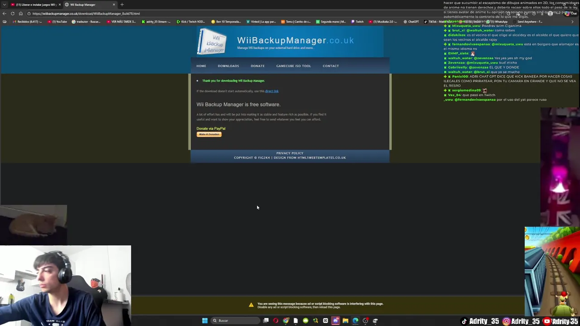
Task: Open OBS Studio from the taskbar
Action: coord(365,321)
